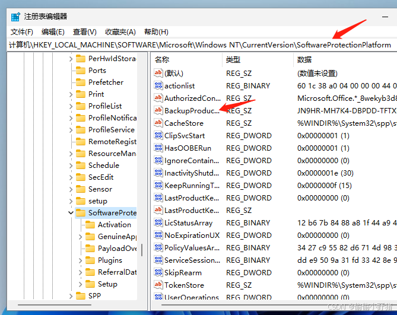Open the 查看(V) menu

tap(85, 32)
